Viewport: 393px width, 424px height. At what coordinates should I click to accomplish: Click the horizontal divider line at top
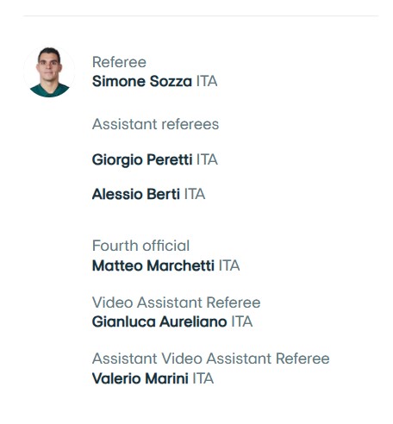click(201, 16)
